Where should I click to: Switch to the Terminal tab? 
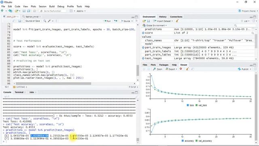click(x=19, y=92)
